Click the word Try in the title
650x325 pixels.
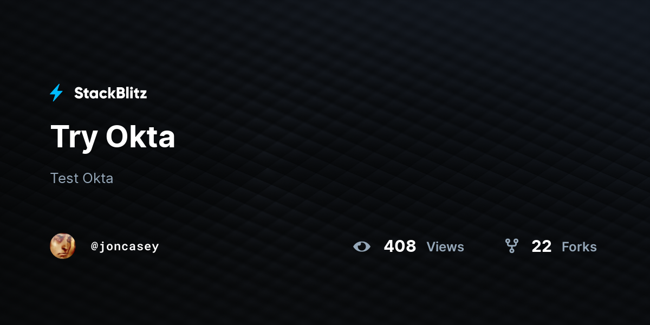tap(74, 138)
